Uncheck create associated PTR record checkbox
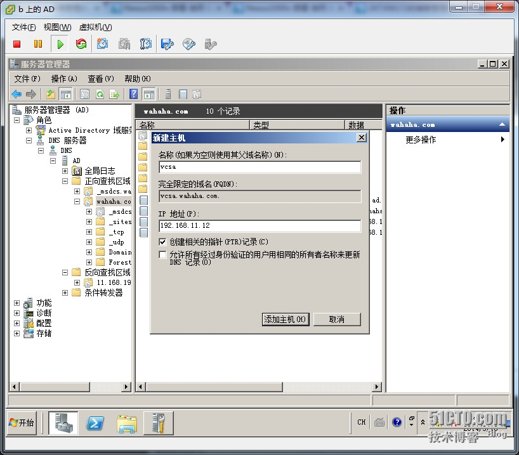Viewport: 519px width, 455px height. point(162,242)
